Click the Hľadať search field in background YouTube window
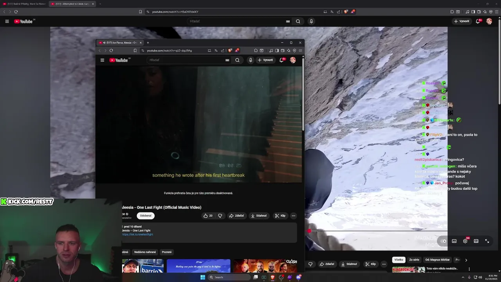 pos(239,21)
